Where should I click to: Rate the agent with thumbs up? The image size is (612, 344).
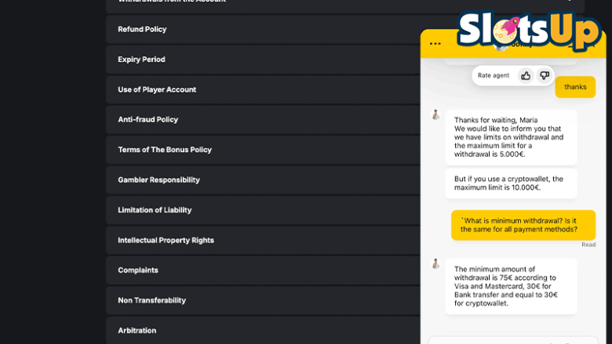526,75
